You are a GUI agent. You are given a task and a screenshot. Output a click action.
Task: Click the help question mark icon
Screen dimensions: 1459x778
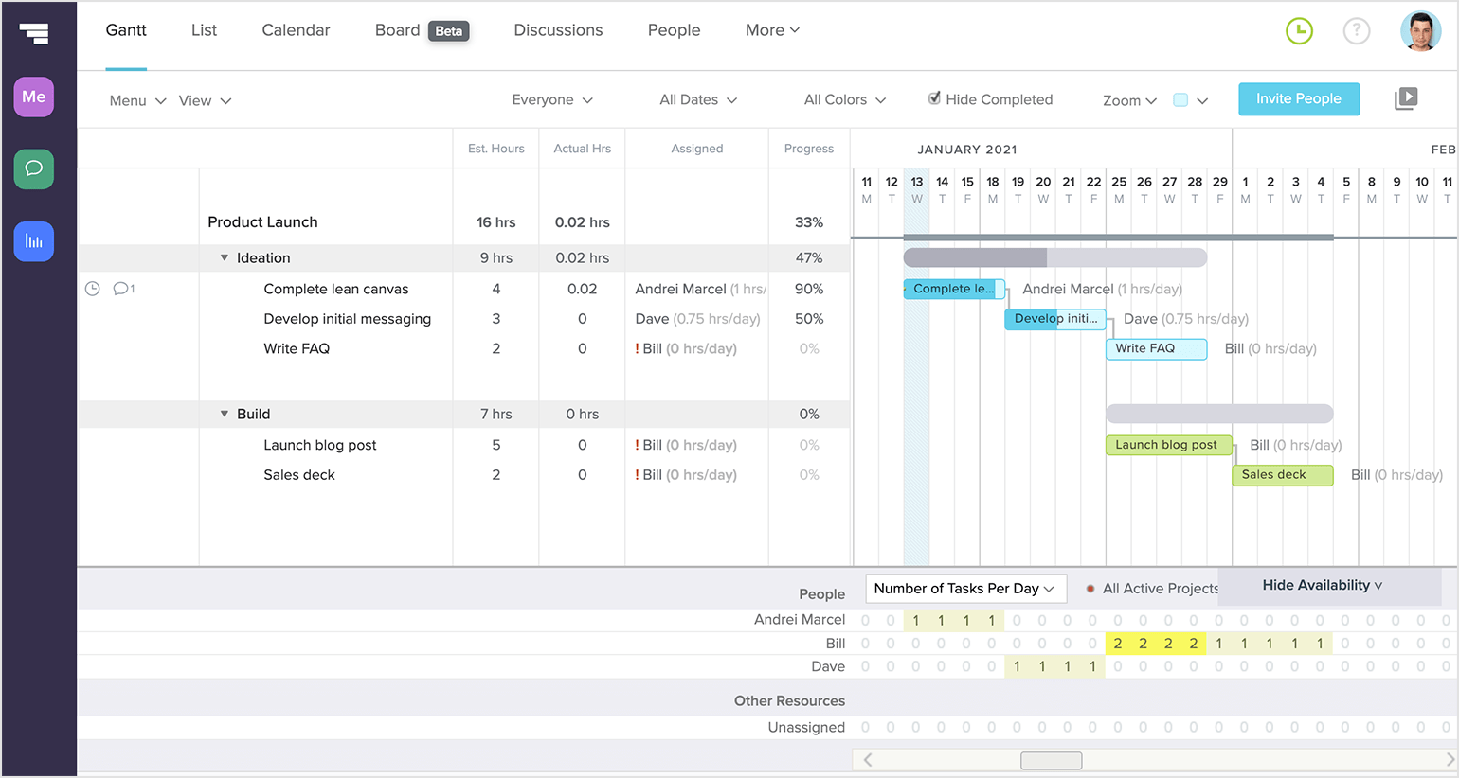pyautogui.click(x=1357, y=30)
